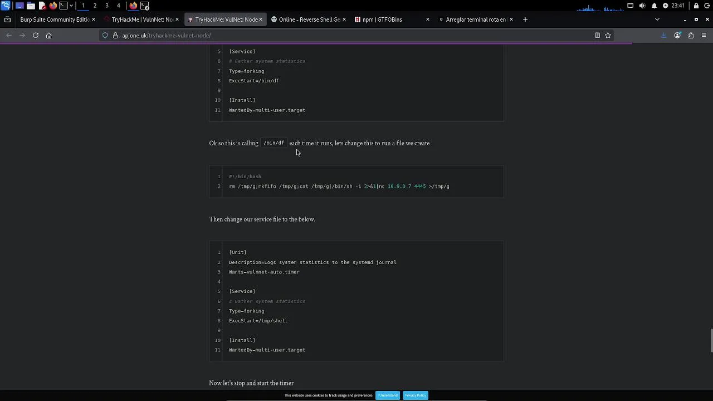Close the active TryHackMe: VulNet: Node tab
This screenshot has height=401, width=713.
[260, 19]
